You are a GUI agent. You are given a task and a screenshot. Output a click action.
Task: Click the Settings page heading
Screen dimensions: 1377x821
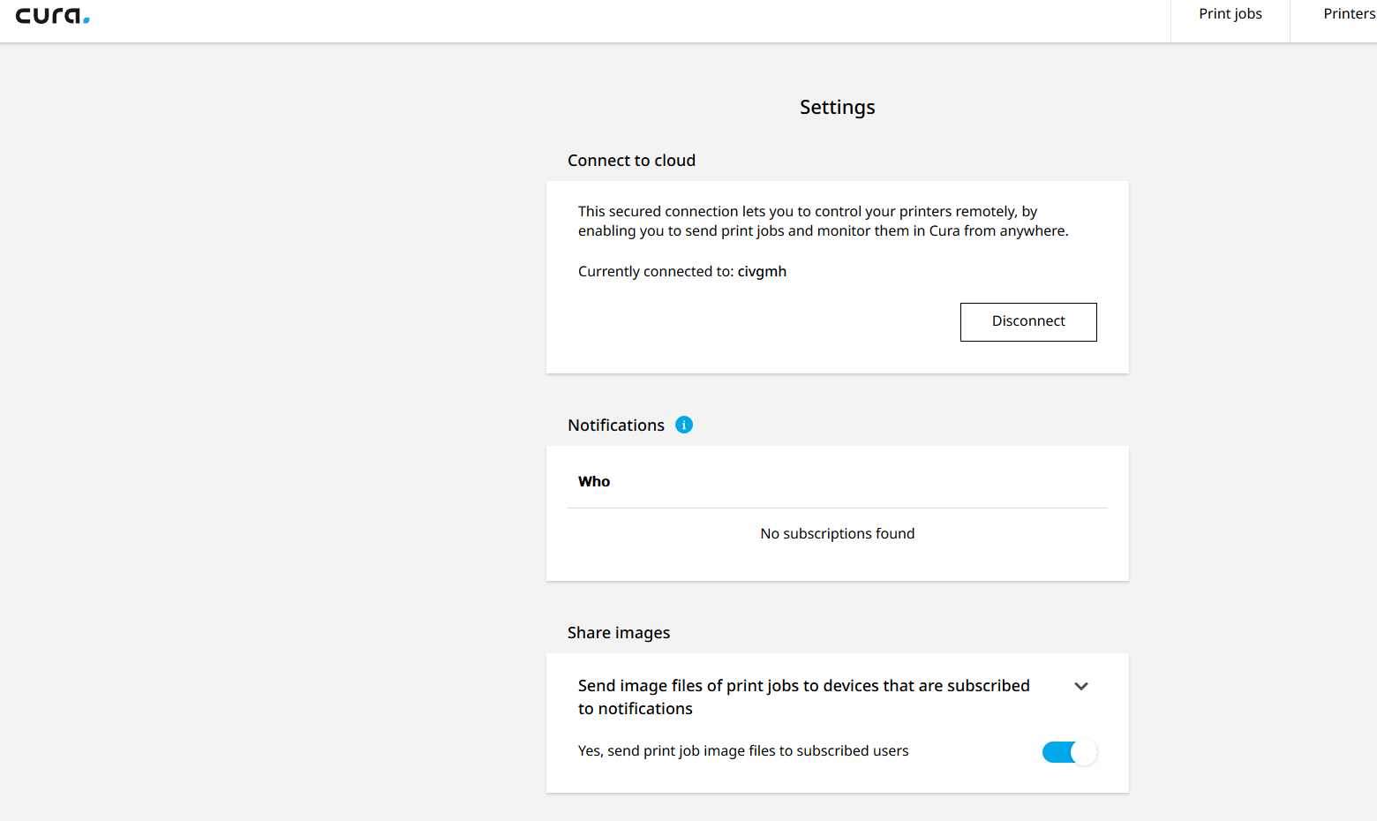[837, 108]
